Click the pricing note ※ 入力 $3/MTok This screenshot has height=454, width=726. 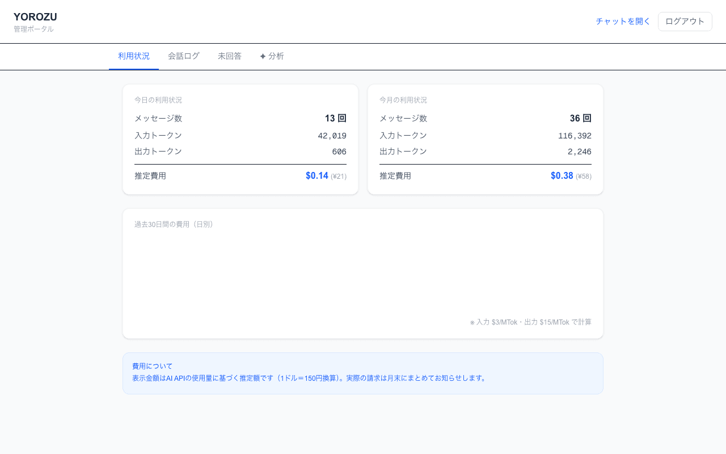pyautogui.click(x=530, y=322)
